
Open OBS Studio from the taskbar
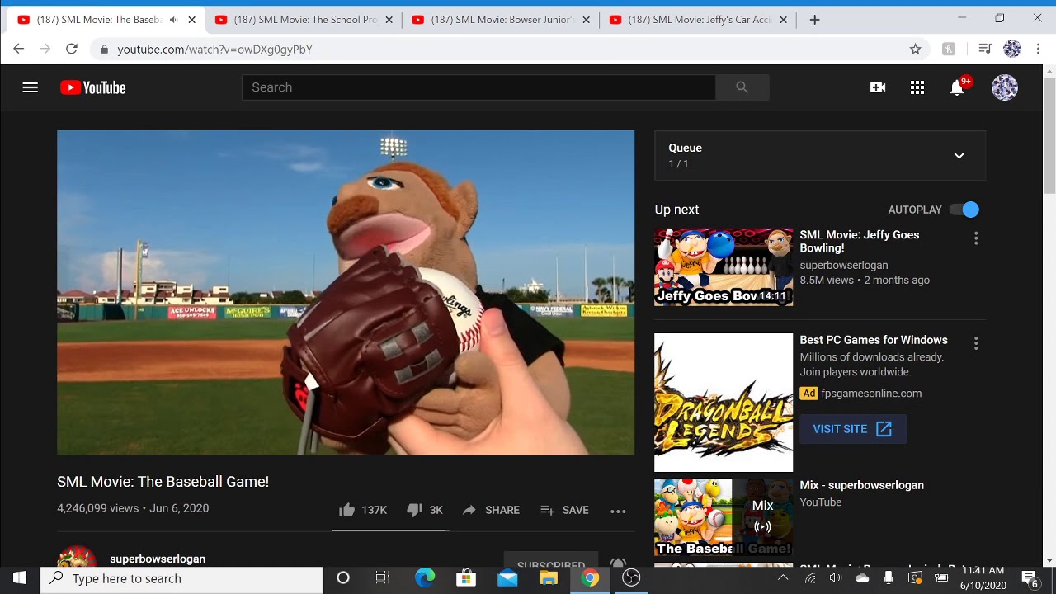(x=631, y=578)
